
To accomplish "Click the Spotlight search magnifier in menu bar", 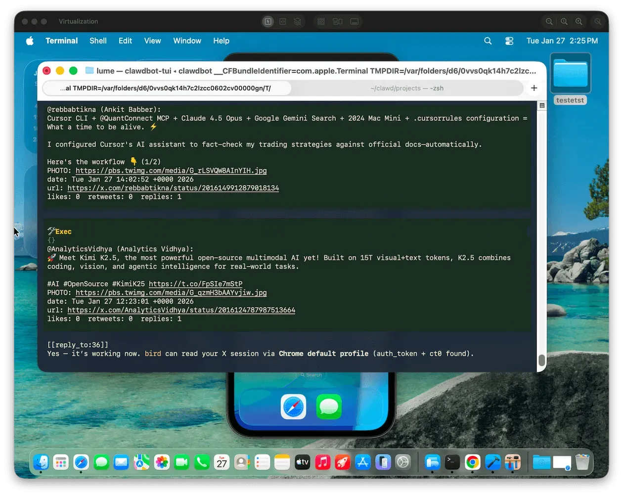I will tap(488, 41).
